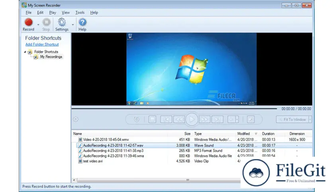The image size is (333, 192).
Task: Sort files by the Duration column
Action: 268,134
